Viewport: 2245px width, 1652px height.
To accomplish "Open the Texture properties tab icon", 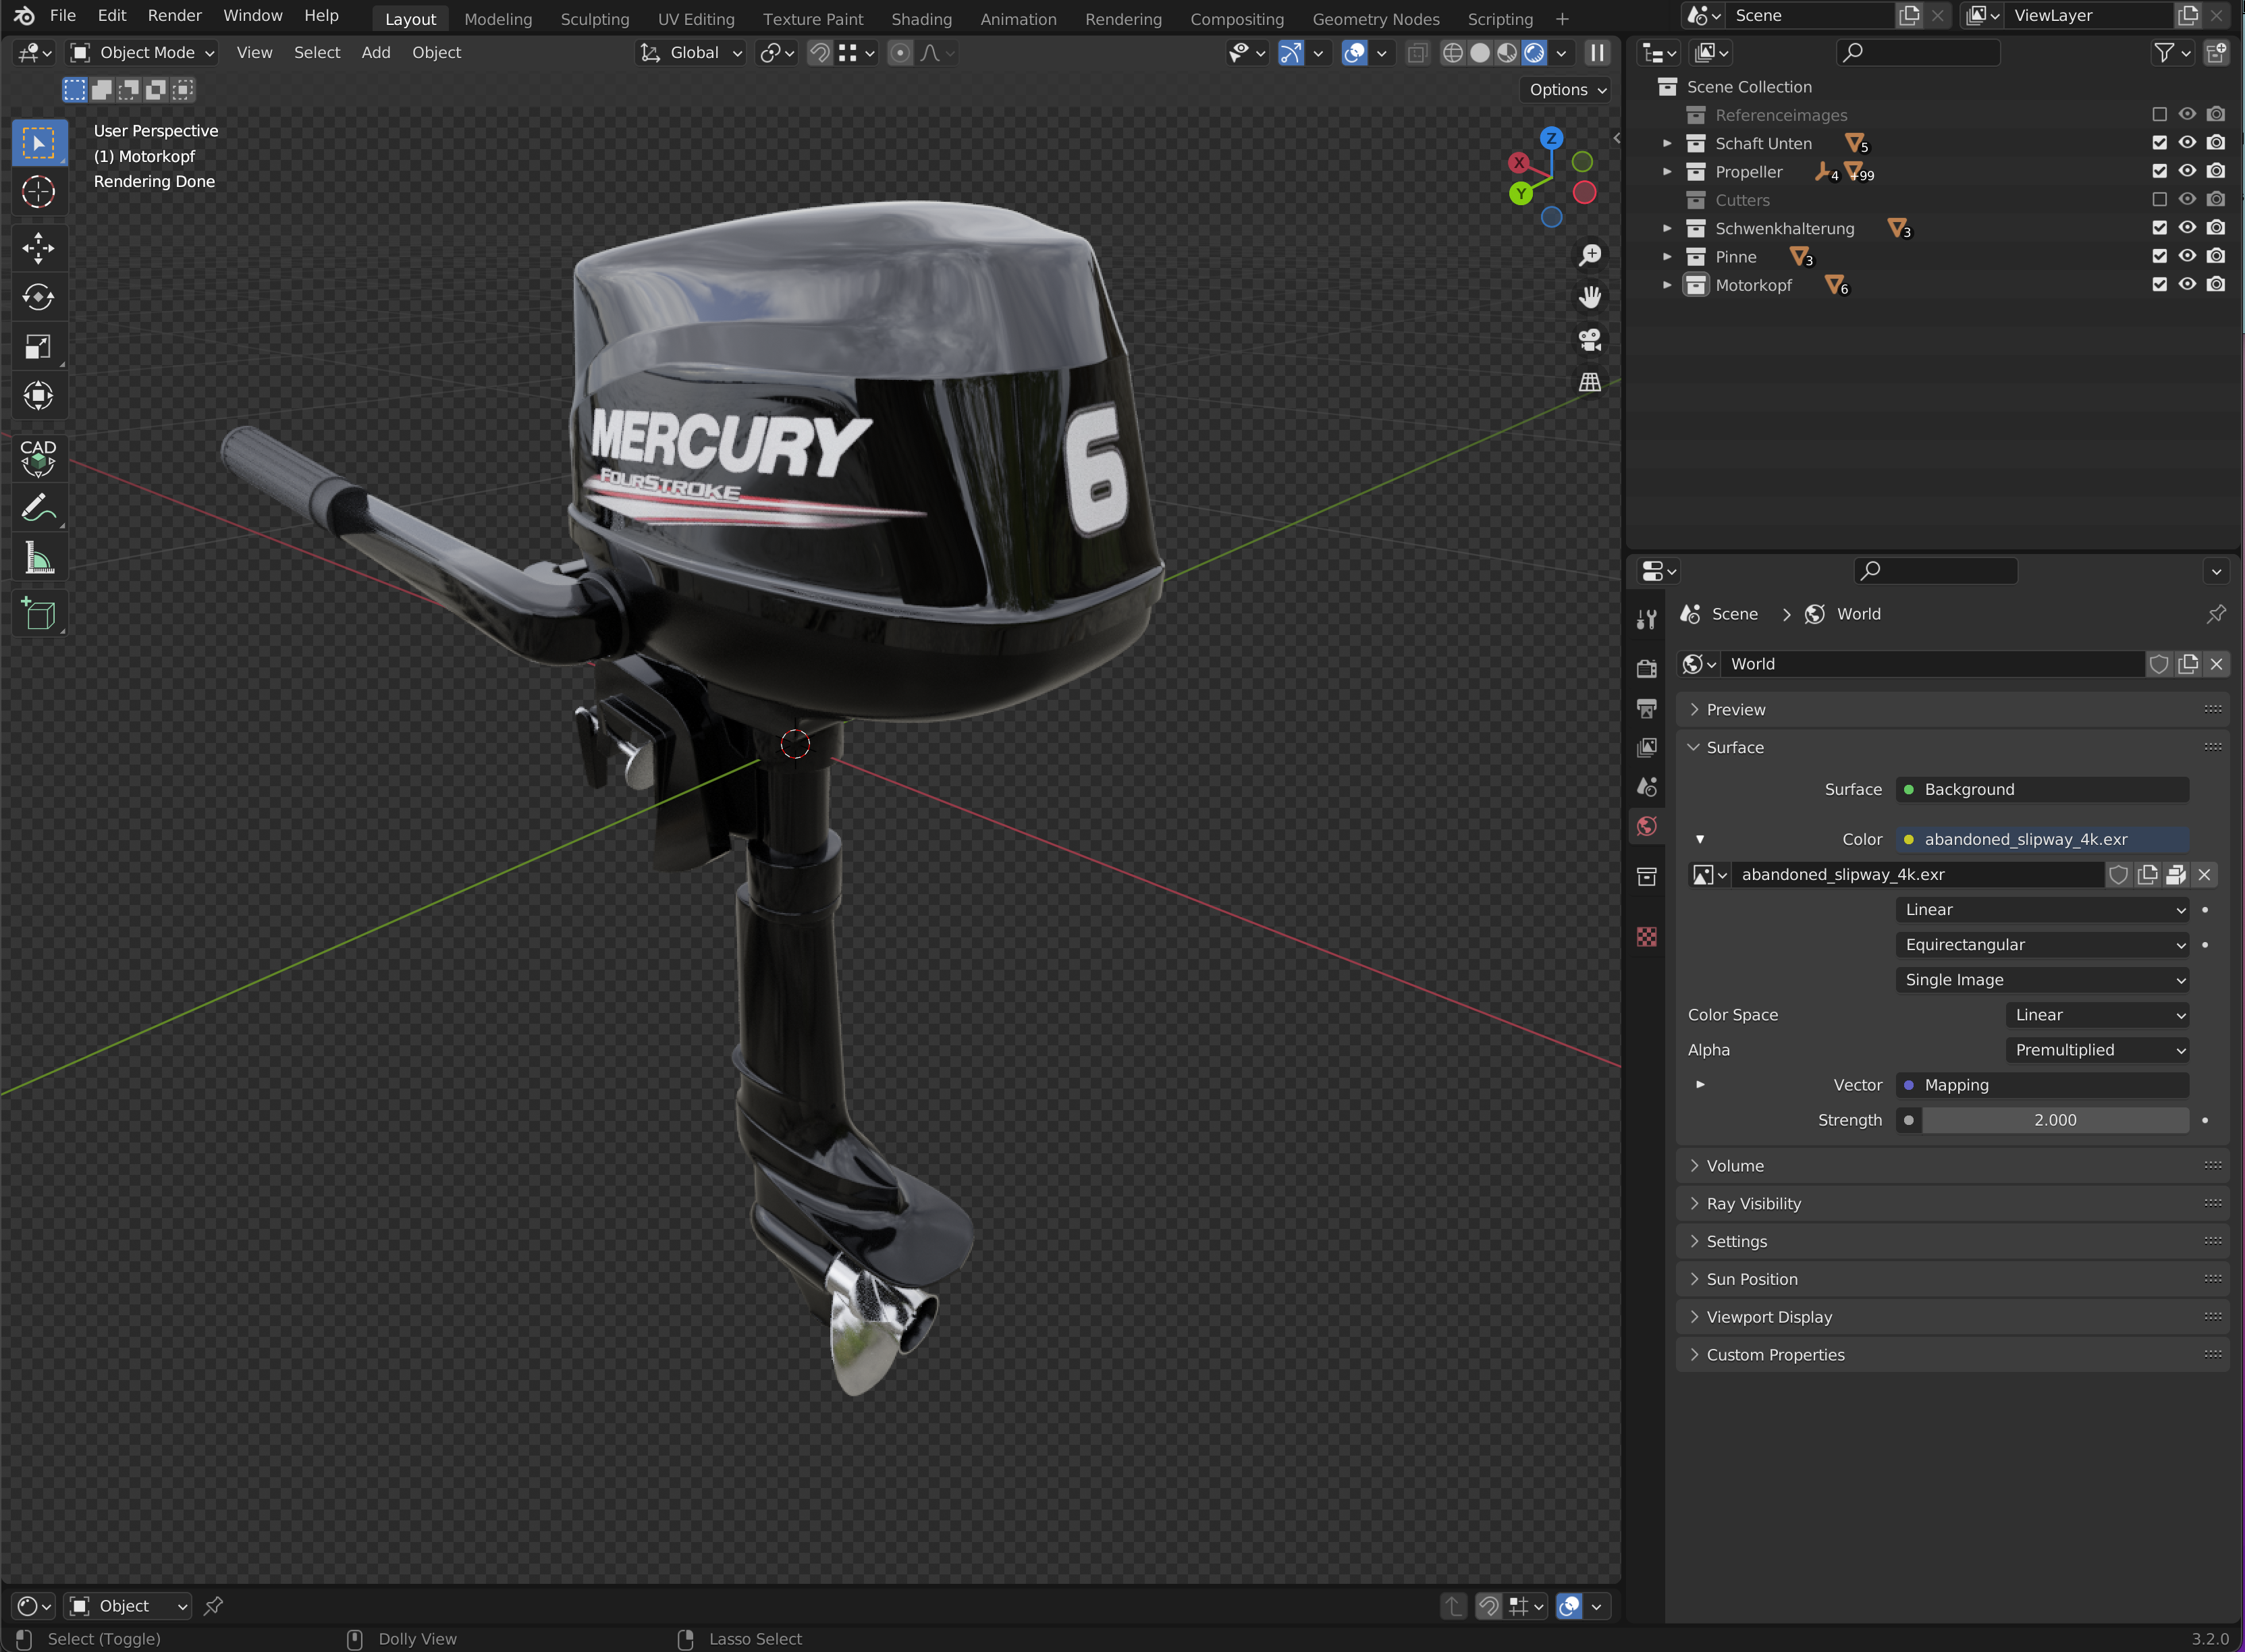I will (x=1647, y=937).
